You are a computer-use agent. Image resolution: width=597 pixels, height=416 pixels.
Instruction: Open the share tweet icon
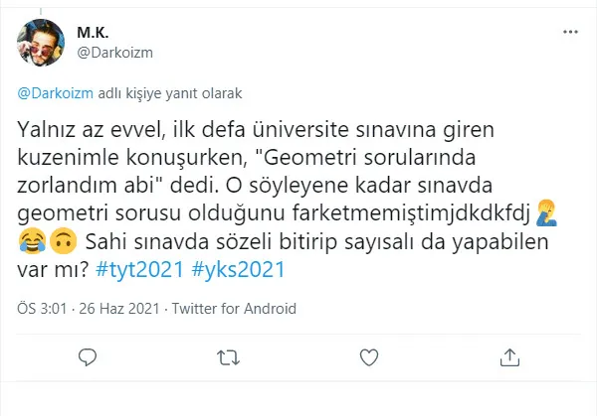tap(508, 355)
